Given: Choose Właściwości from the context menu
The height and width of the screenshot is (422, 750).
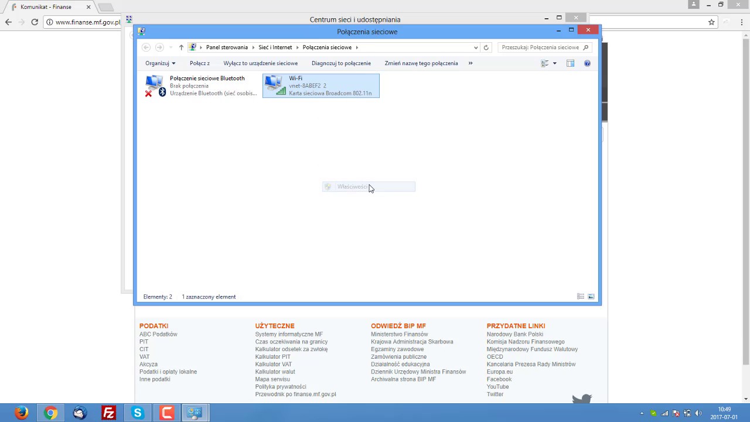Looking at the screenshot, I should [x=369, y=187].
